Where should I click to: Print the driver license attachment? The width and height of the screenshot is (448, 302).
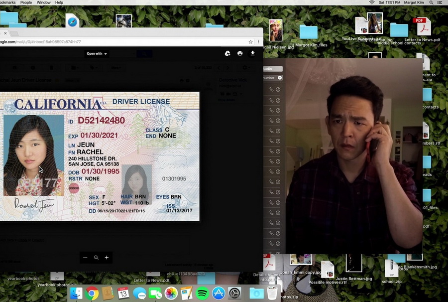point(240,53)
